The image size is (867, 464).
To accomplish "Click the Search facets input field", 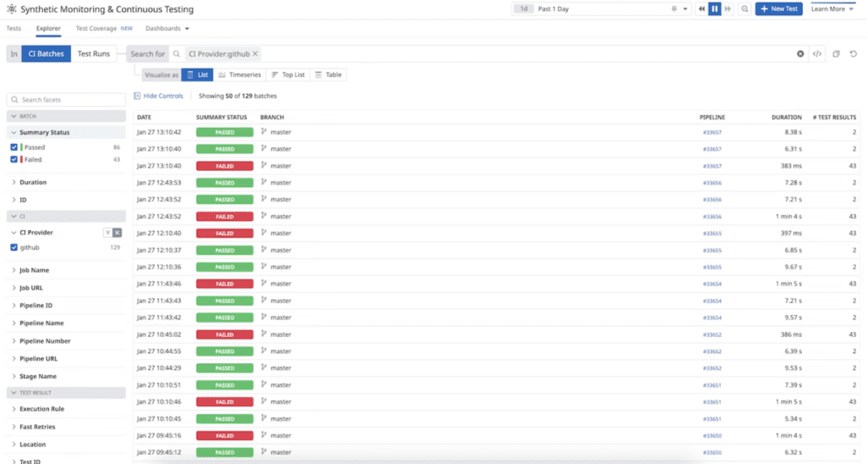I will [x=66, y=100].
